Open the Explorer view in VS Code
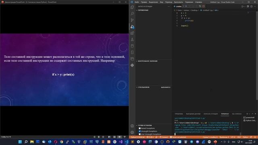The image size is (258, 145). [x=132, y=7]
